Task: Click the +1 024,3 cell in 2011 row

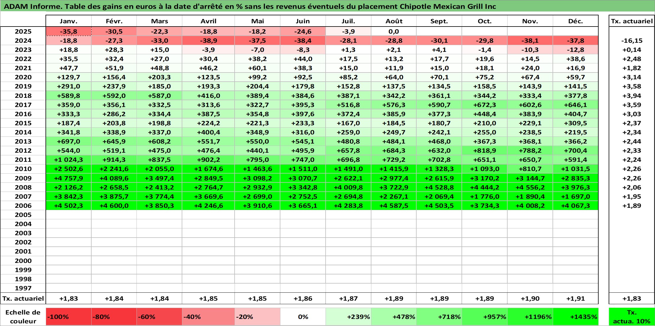Action: 69,160
